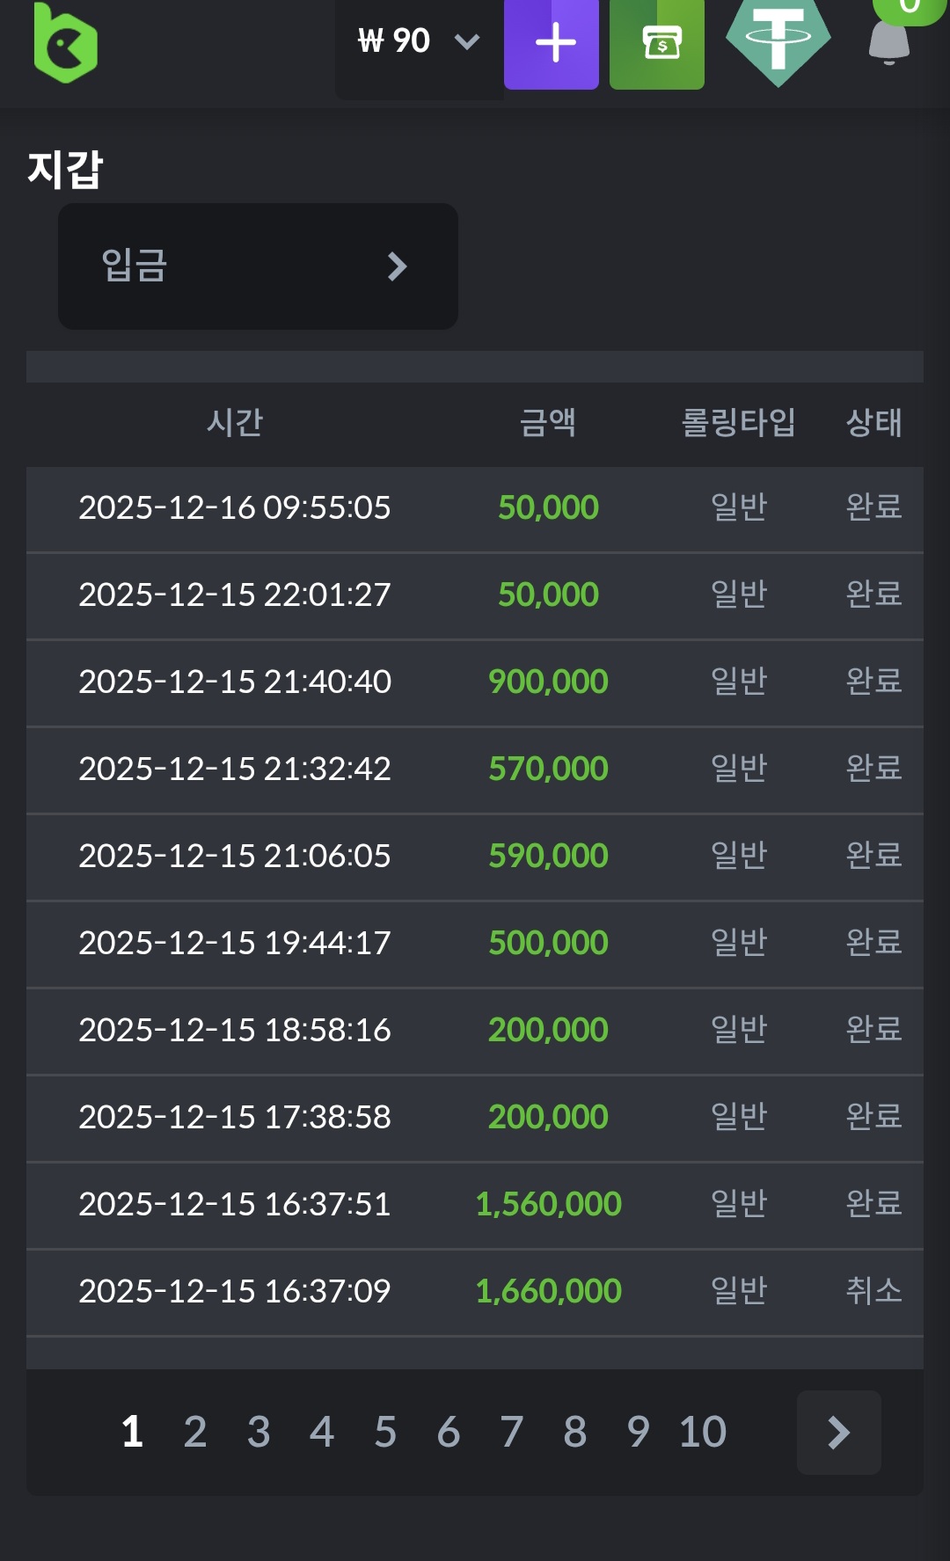Click the green BC.Game logo

[x=65, y=44]
